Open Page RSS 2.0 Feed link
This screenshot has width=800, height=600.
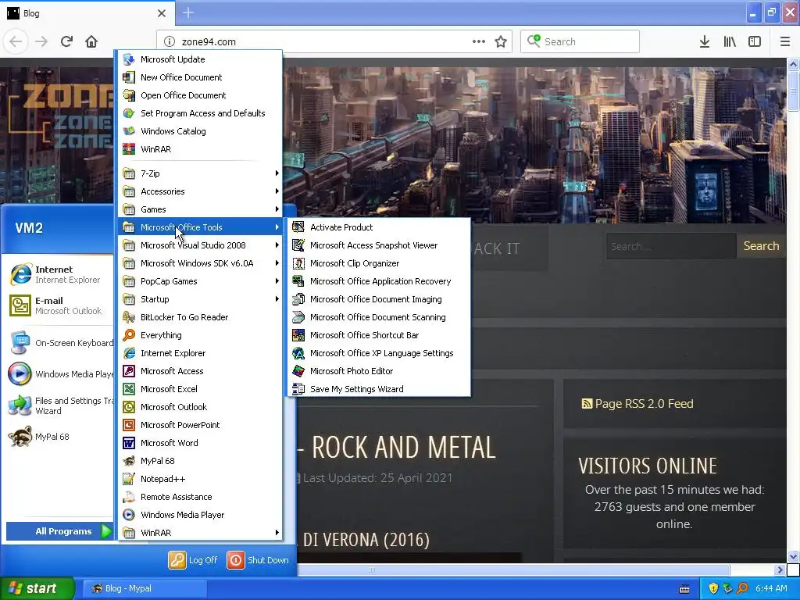click(637, 404)
